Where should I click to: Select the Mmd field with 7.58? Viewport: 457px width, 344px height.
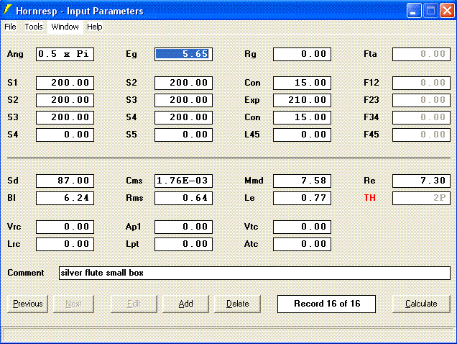click(x=303, y=181)
